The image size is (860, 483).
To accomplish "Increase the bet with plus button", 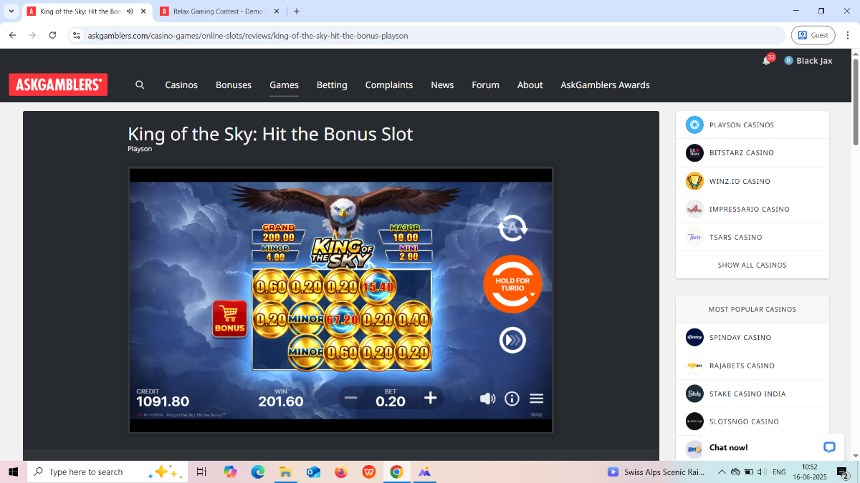I will pyautogui.click(x=430, y=398).
